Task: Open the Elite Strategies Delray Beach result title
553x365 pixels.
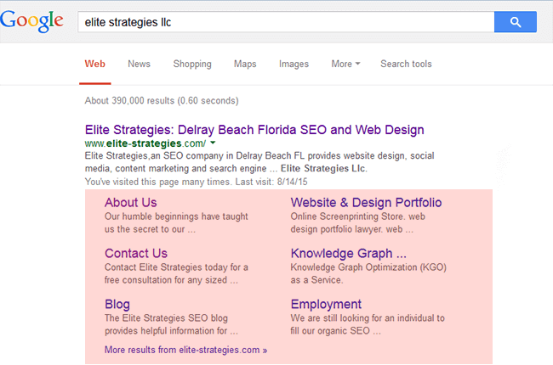Action: click(254, 130)
